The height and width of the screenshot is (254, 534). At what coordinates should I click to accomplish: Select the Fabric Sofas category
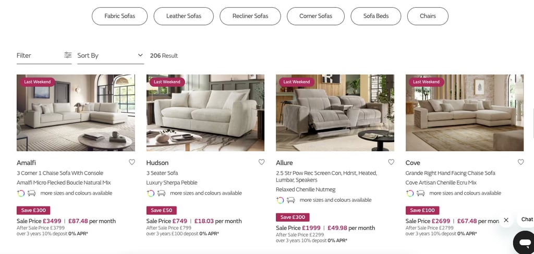pyautogui.click(x=120, y=16)
